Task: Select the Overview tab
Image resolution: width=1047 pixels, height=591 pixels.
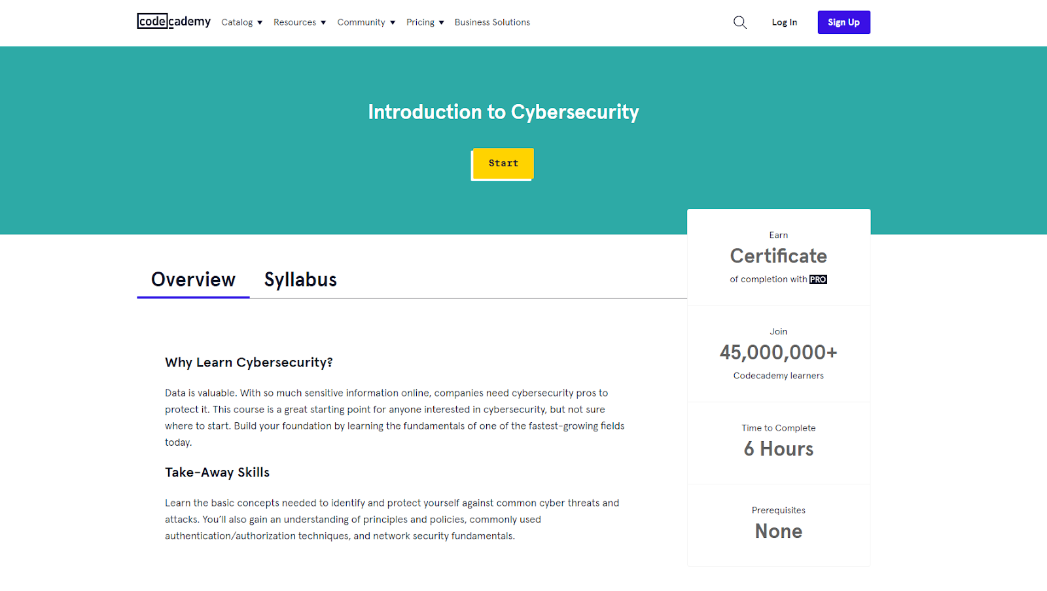Action: tap(193, 279)
